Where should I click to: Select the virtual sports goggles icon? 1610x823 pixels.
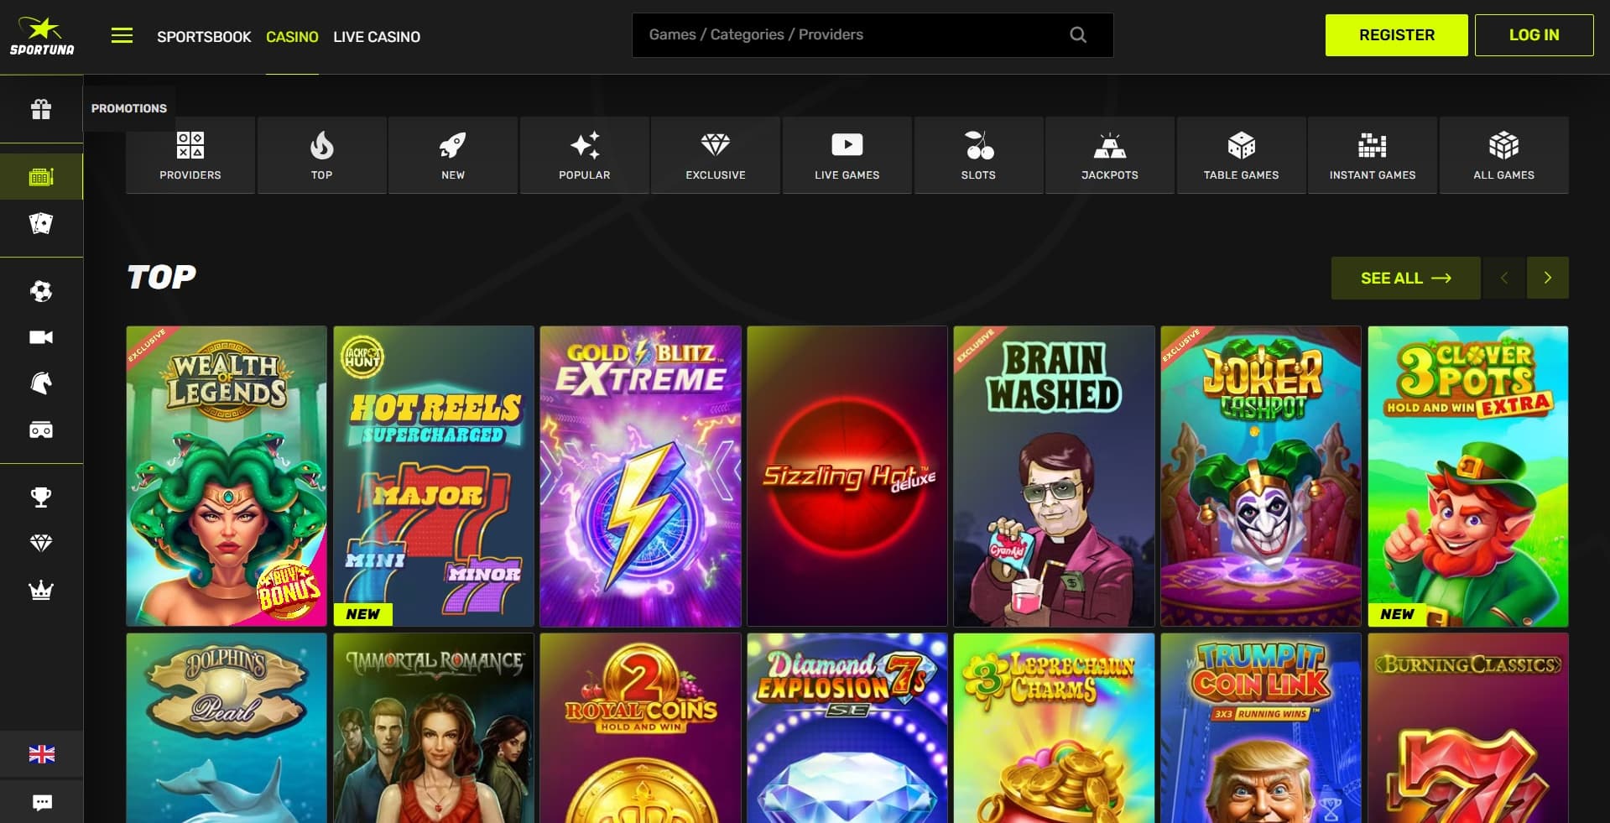(x=41, y=430)
